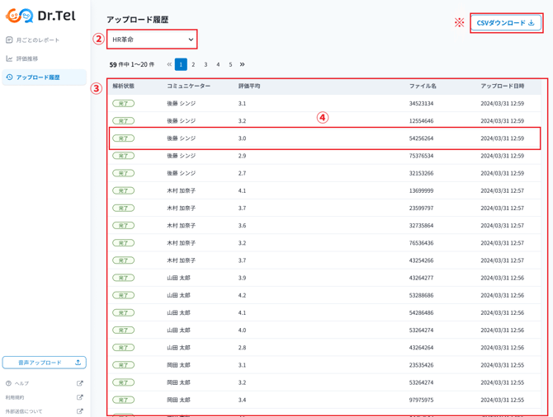553x417 pixels.
Task: Click the 評価平均 column header
Action: 249,86
